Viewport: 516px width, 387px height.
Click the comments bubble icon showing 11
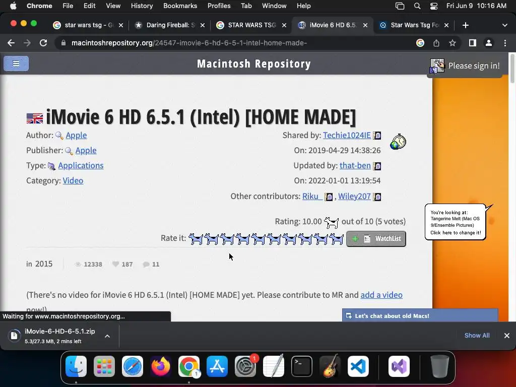pos(146,264)
